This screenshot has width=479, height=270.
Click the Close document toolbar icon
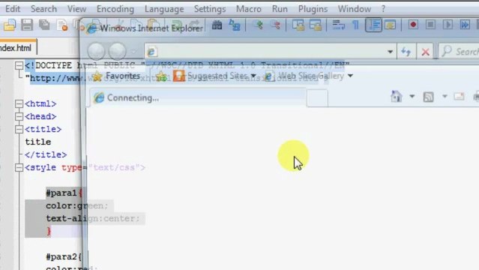[x=62, y=25]
